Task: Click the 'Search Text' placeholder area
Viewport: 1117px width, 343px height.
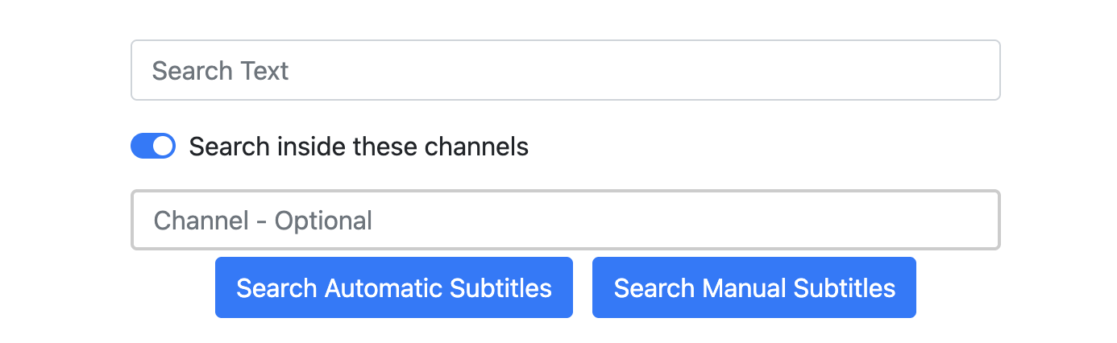Action: click(x=220, y=71)
